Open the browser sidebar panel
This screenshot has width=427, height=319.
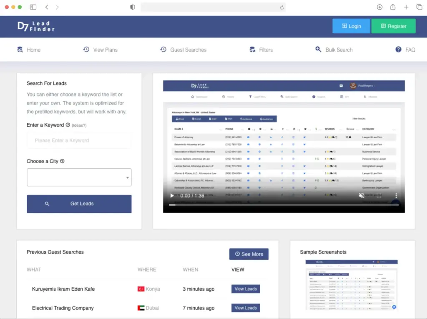33,7
